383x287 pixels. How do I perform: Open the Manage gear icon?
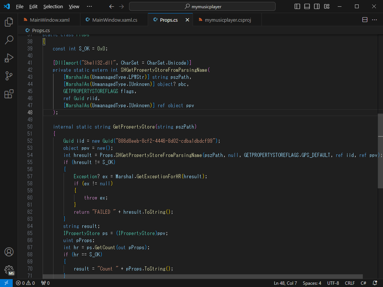click(x=9, y=270)
